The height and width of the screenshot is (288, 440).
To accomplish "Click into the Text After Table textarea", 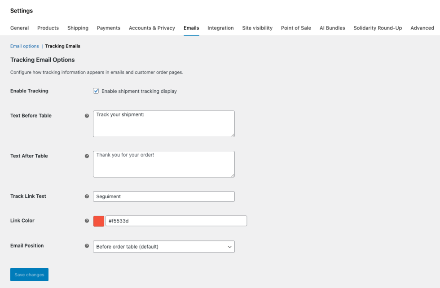I will 163,164.
